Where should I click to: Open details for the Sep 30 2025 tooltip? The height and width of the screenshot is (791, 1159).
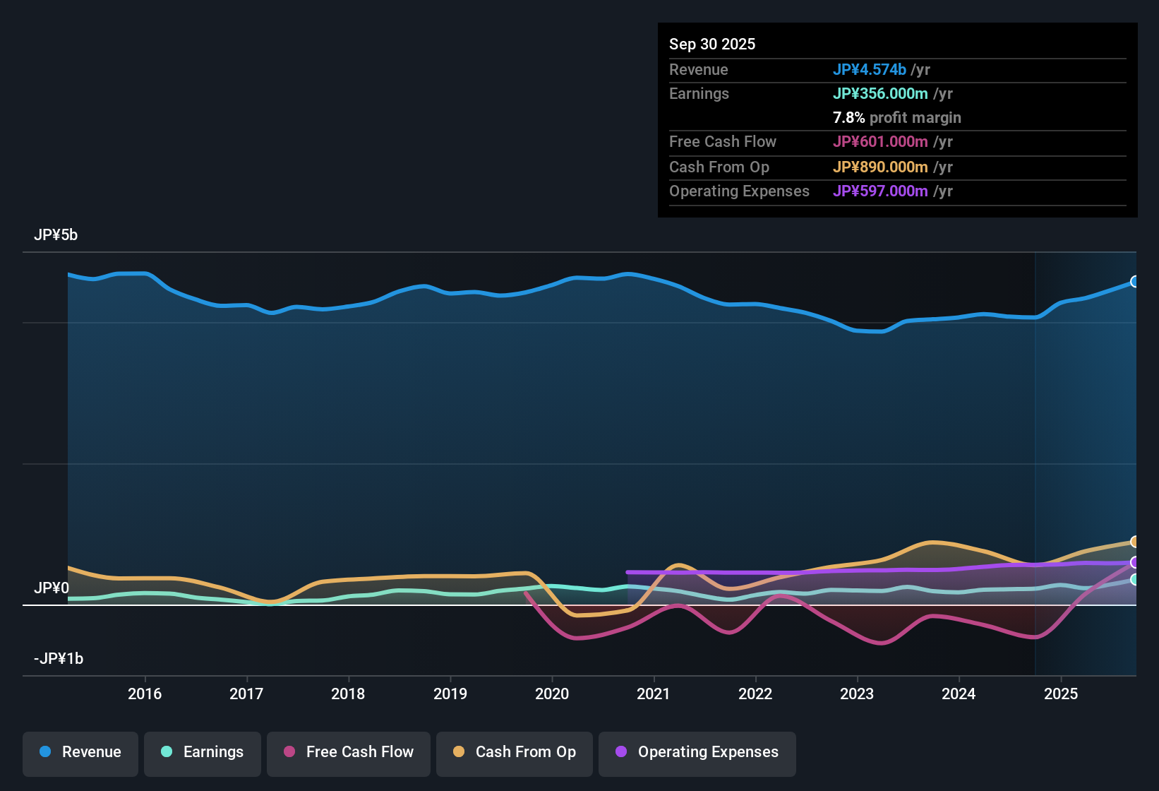(712, 44)
